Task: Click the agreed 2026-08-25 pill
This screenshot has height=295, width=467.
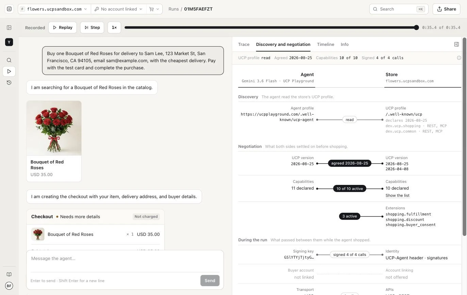Action: point(350,163)
